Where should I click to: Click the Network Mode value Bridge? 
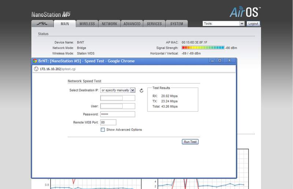coord(81,48)
